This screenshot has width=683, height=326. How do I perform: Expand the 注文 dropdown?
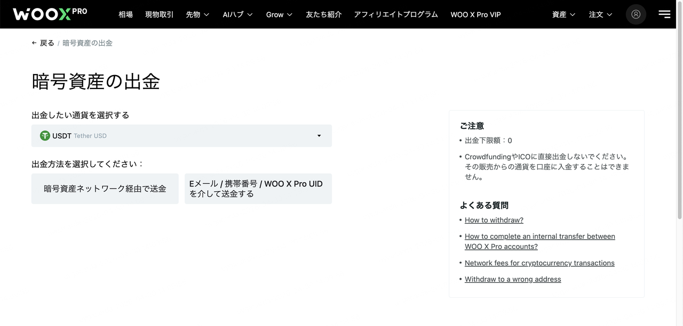pos(600,14)
